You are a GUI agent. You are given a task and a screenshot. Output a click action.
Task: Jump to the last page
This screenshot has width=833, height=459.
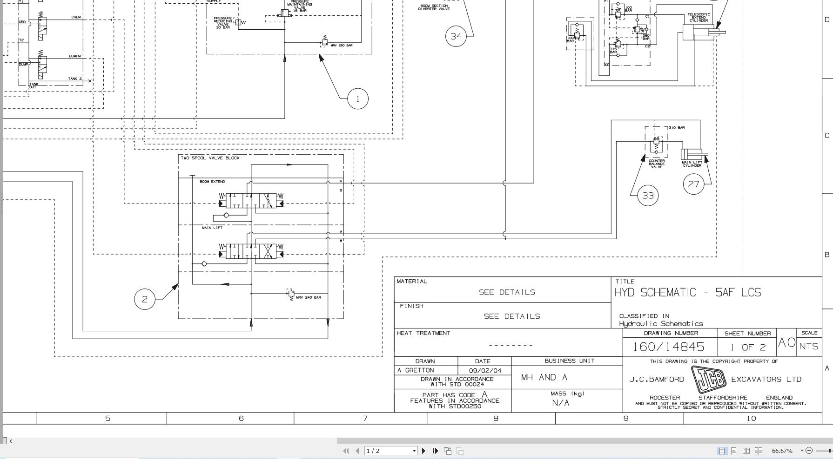(x=435, y=451)
